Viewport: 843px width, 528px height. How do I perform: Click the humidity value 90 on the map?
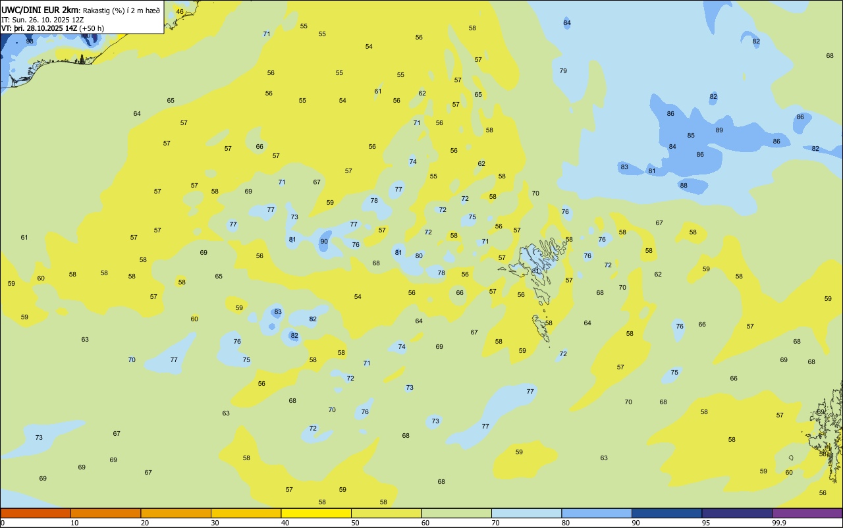click(x=324, y=242)
